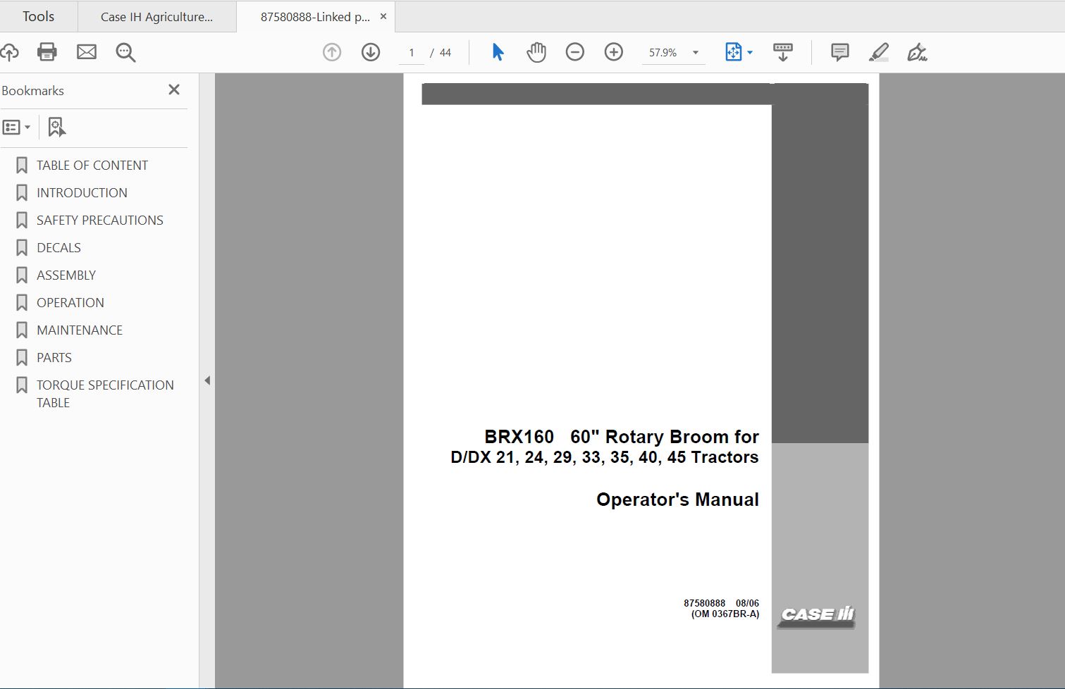Close the 87580888-Linked document tab
1065x689 pixels.
(x=383, y=16)
